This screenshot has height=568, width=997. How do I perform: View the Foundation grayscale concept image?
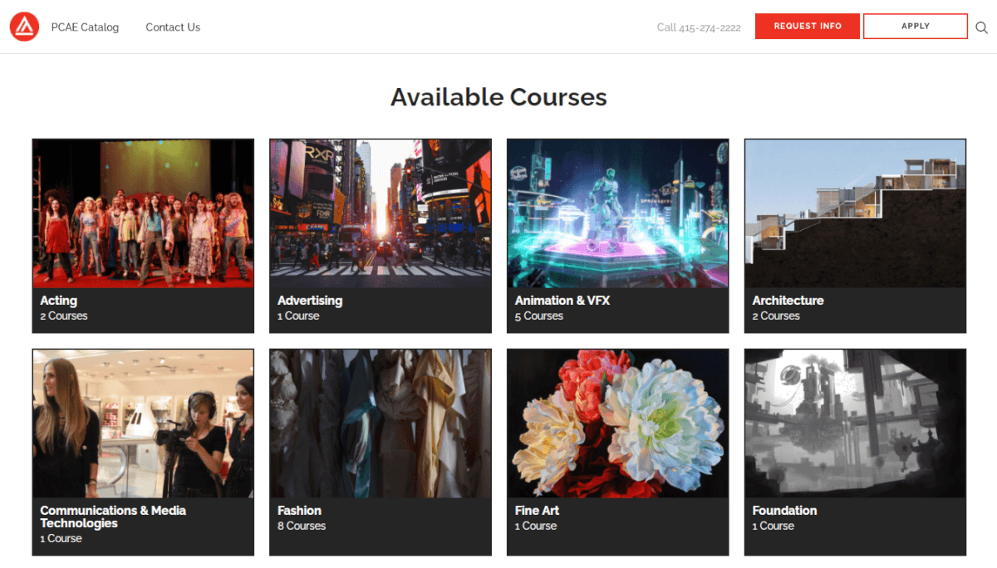pyautogui.click(x=855, y=424)
